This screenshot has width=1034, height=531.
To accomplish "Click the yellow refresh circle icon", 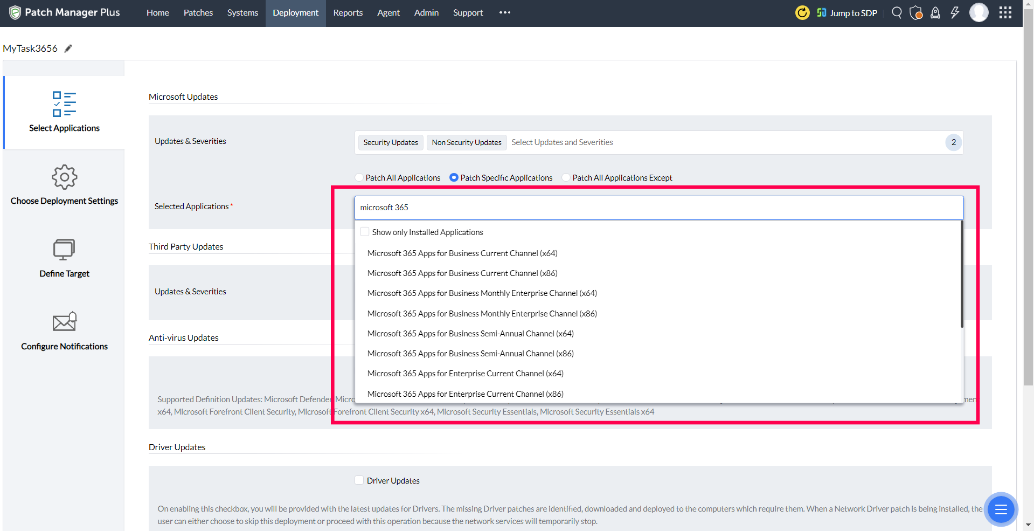I will [802, 12].
